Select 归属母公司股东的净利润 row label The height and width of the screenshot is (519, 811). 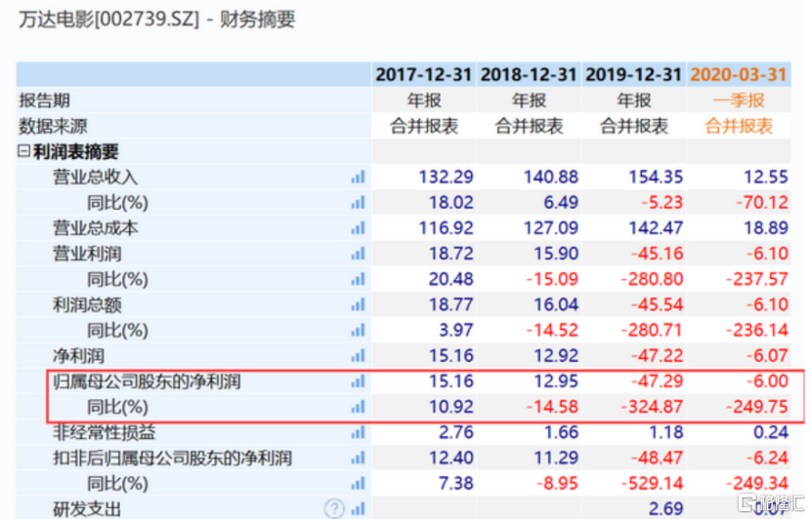pyautogui.click(x=147, y=381)
